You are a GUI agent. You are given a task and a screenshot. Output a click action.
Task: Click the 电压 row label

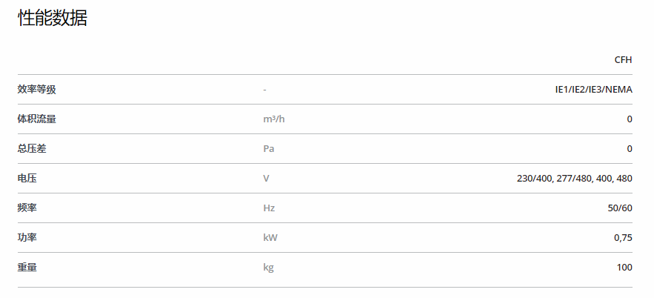27,178
